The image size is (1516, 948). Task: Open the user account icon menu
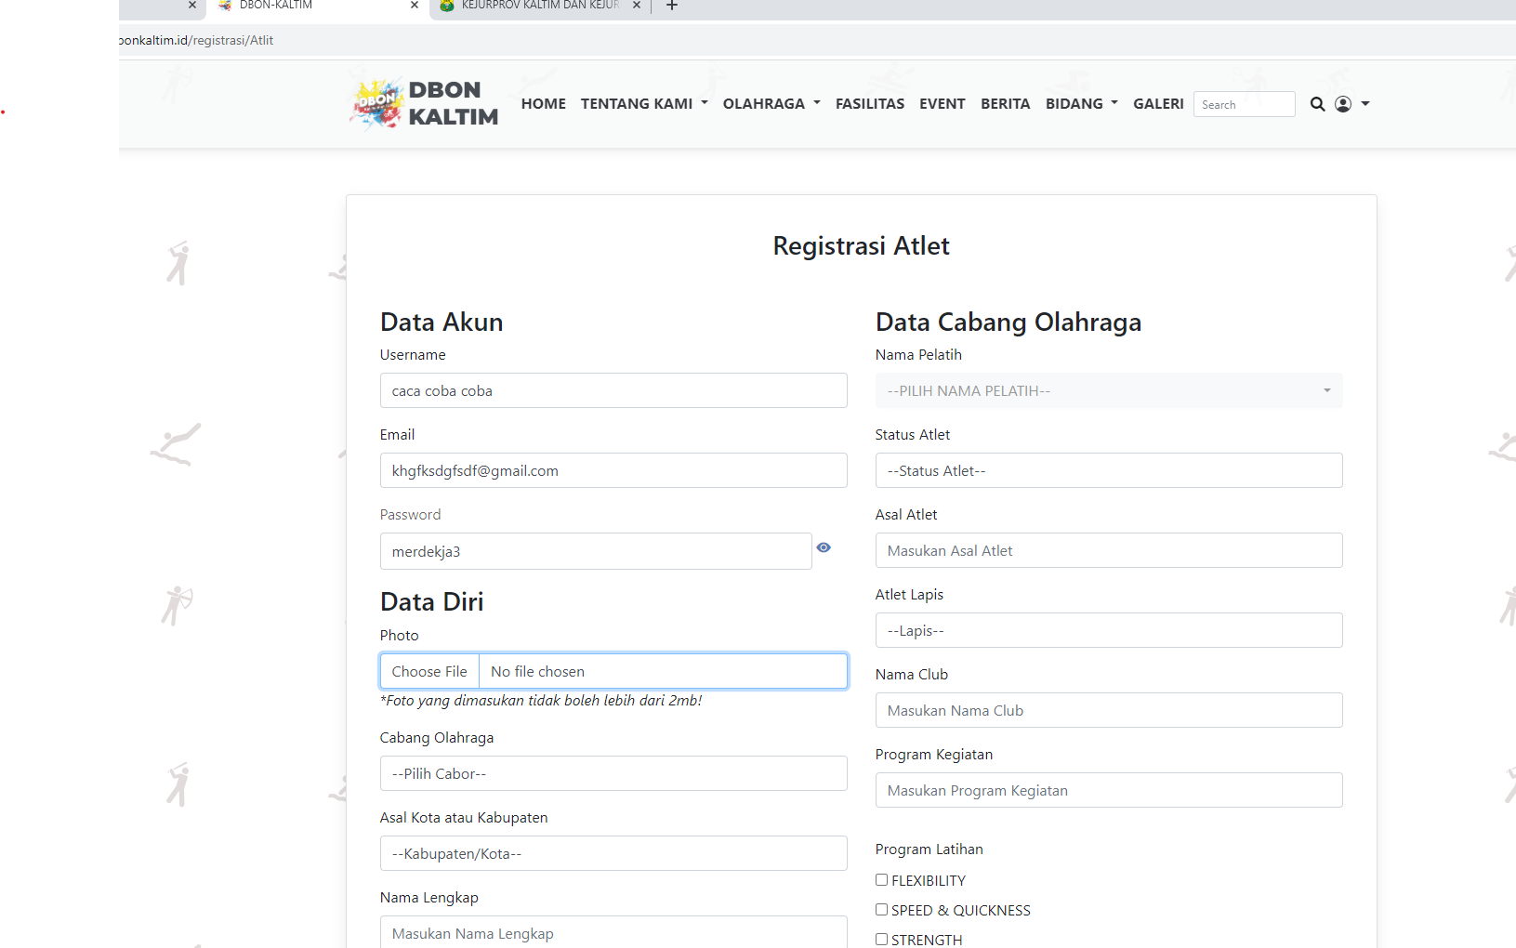click(1351, 104)
